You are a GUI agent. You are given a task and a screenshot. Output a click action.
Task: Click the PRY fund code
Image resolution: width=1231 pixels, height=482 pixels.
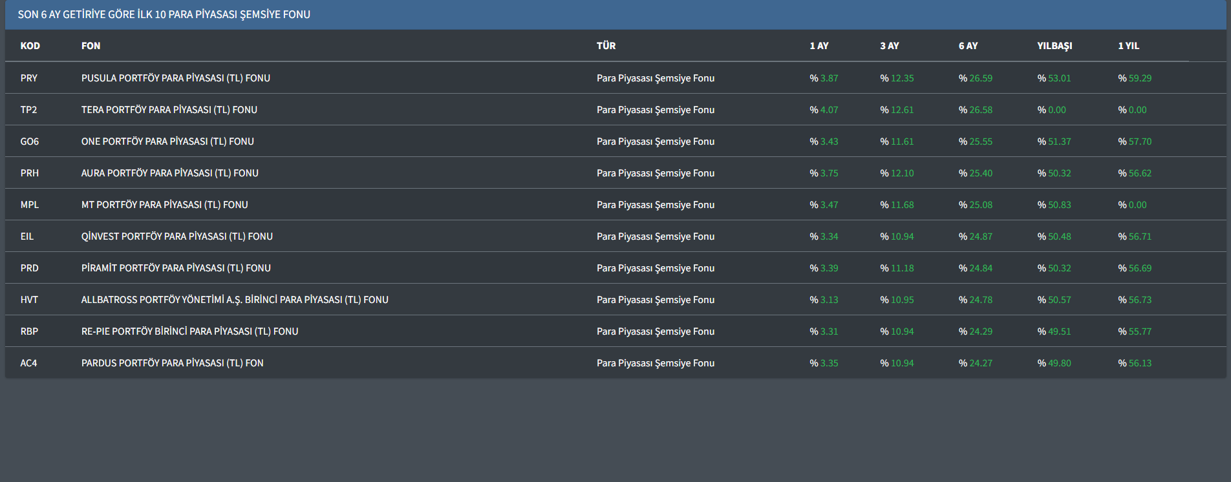(29, 78)
